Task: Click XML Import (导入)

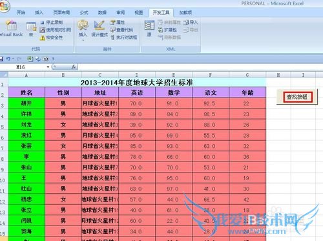Action: pos(191,23)
